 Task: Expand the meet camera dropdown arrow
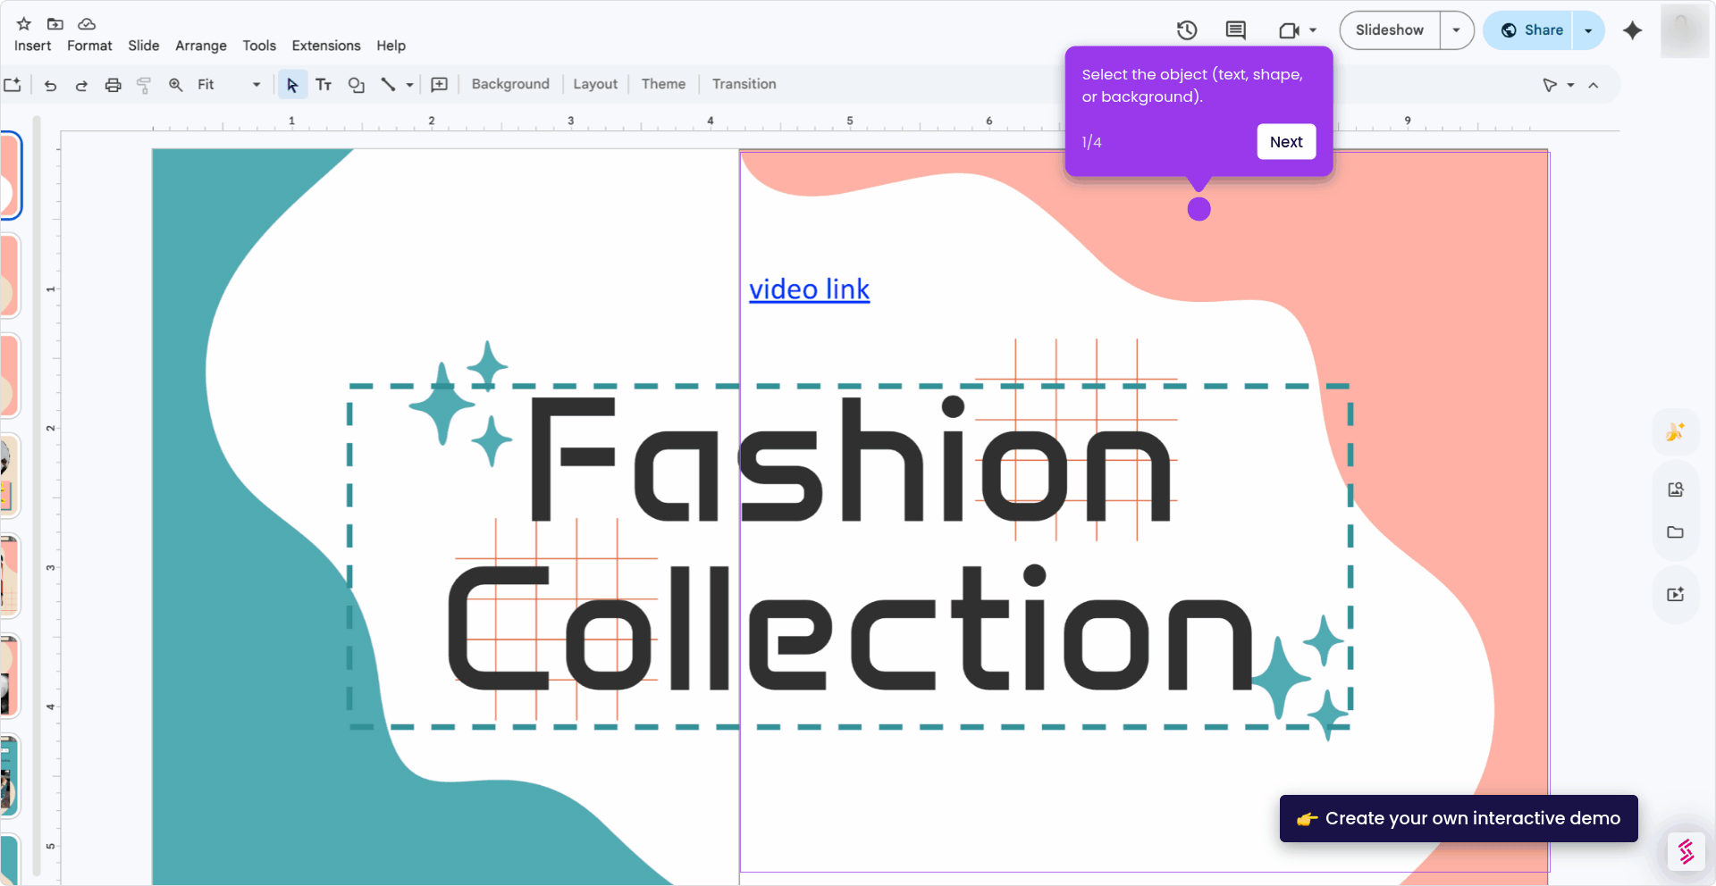pos(1313,30)
